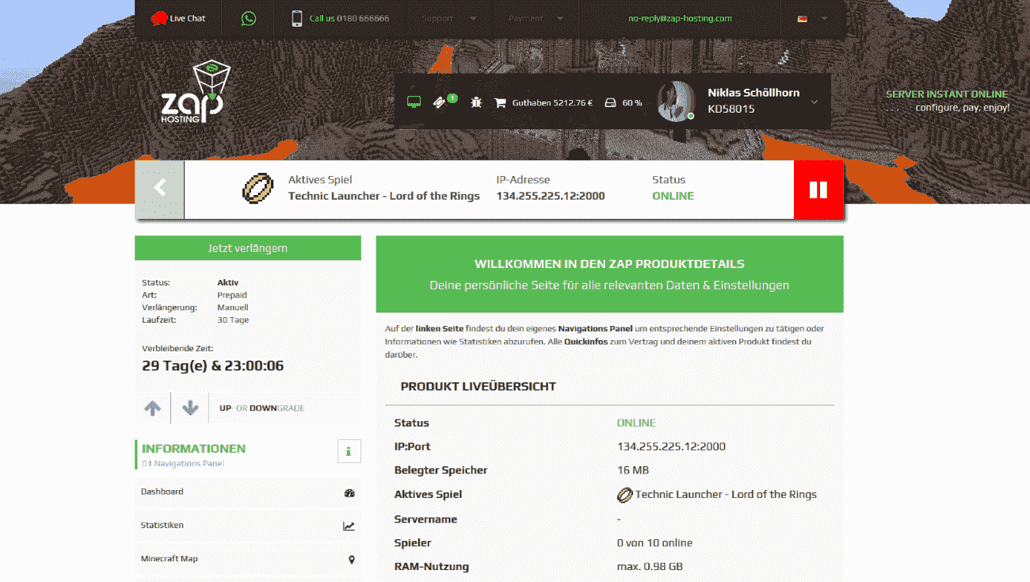Click the downgrade down arrow icon

click(x=189, y=408)
